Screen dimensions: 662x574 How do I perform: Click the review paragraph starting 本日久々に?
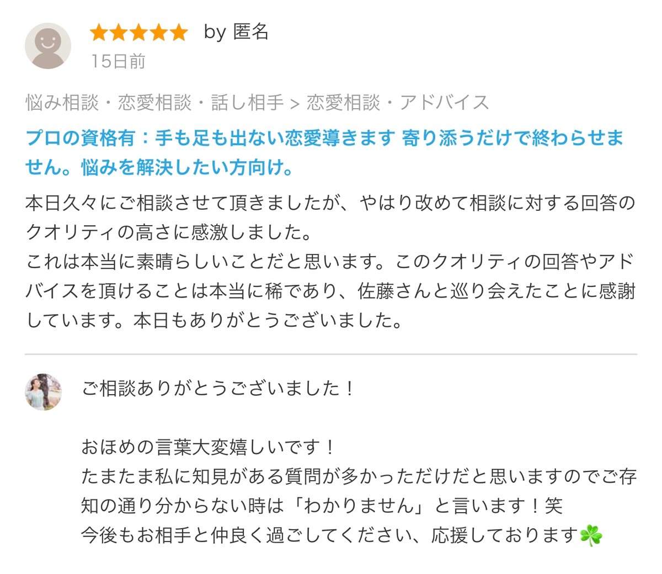tap(330, 262)
